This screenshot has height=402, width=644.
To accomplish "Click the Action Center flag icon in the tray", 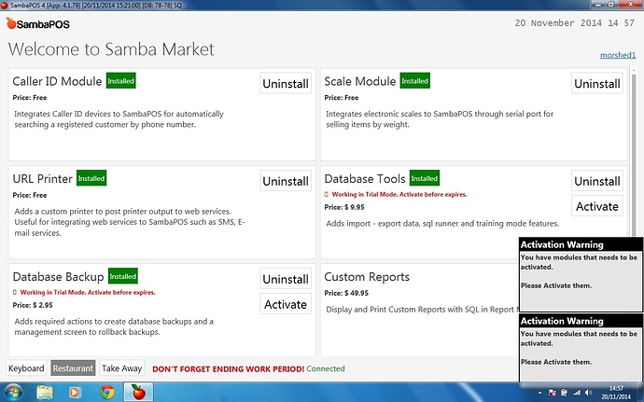I will coord(553,393).
